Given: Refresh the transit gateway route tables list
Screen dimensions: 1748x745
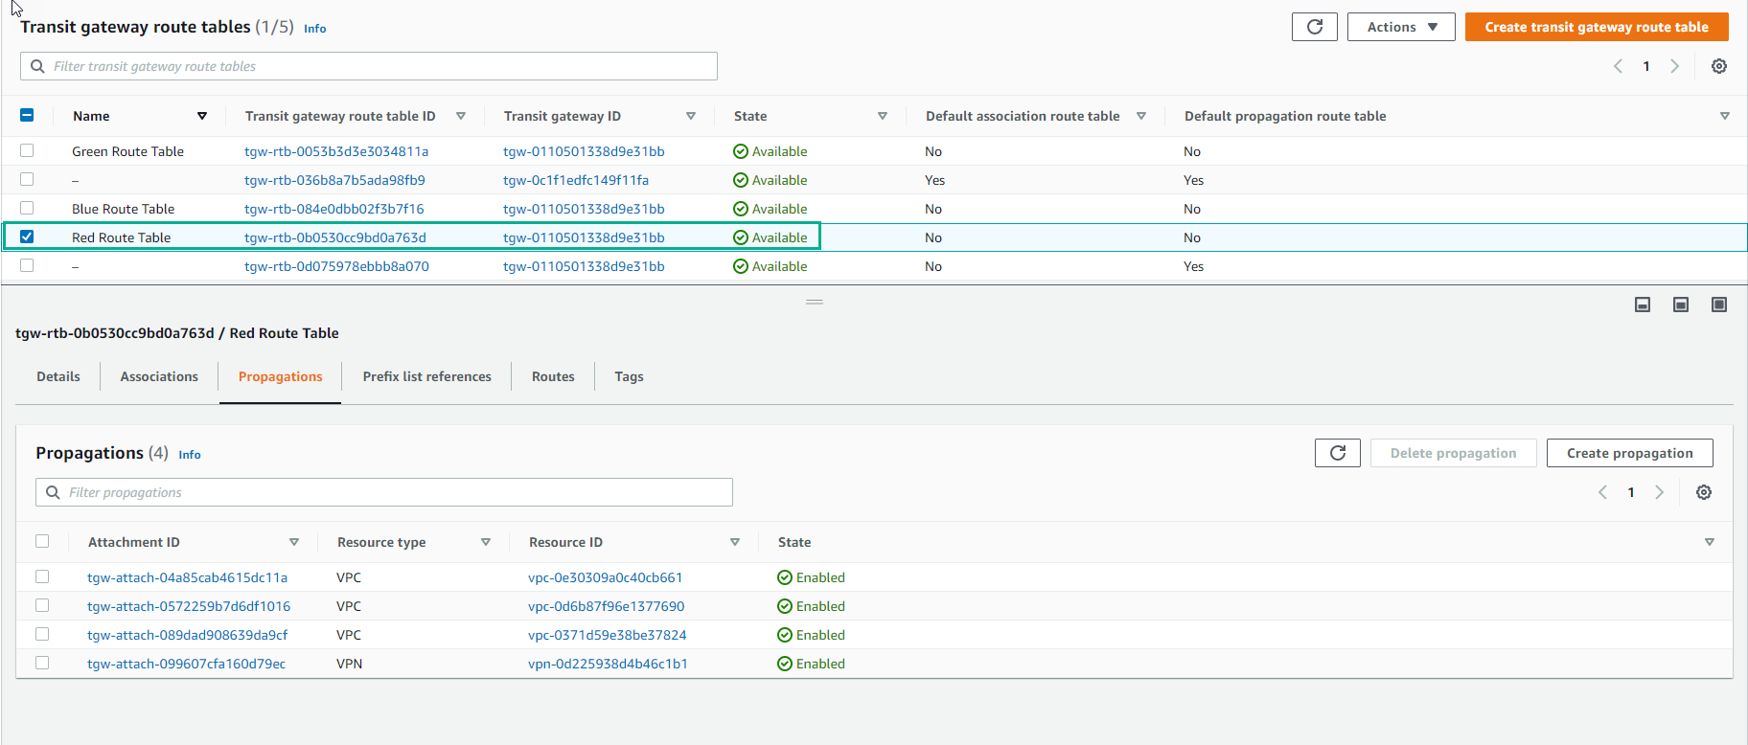Looking at the screenshot, I should click(x=1314, y=27).
